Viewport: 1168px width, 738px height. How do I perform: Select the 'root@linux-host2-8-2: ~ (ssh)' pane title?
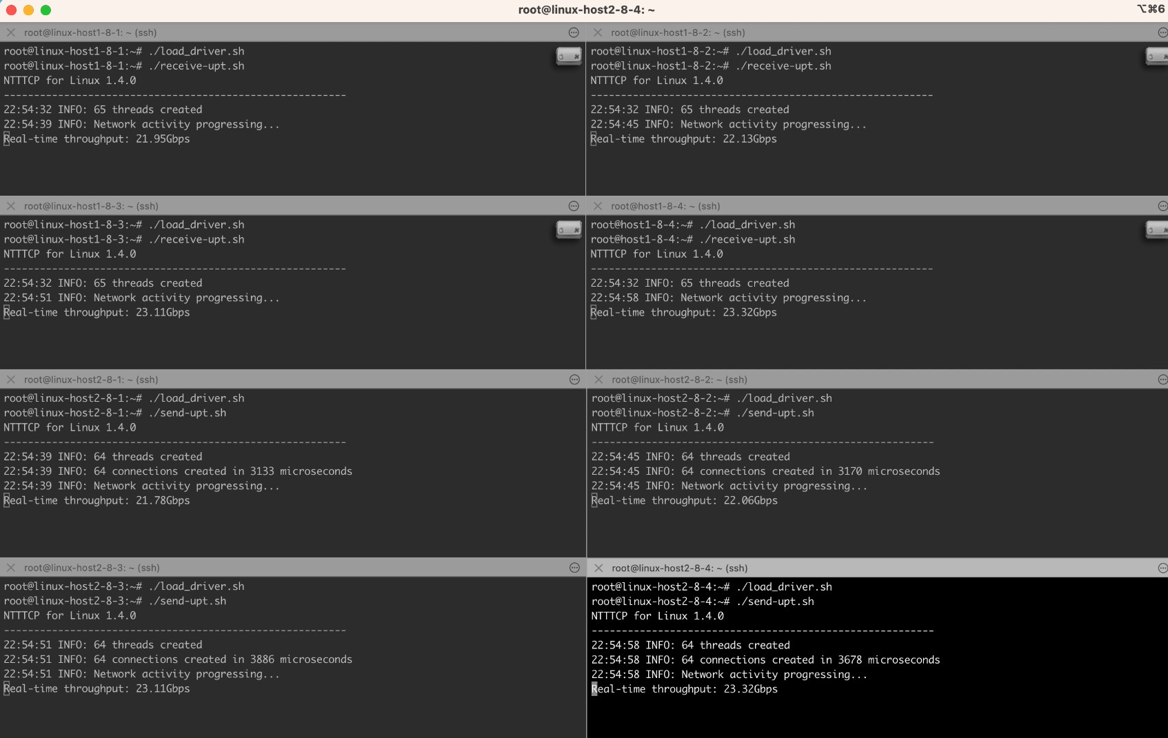(679, 380)
